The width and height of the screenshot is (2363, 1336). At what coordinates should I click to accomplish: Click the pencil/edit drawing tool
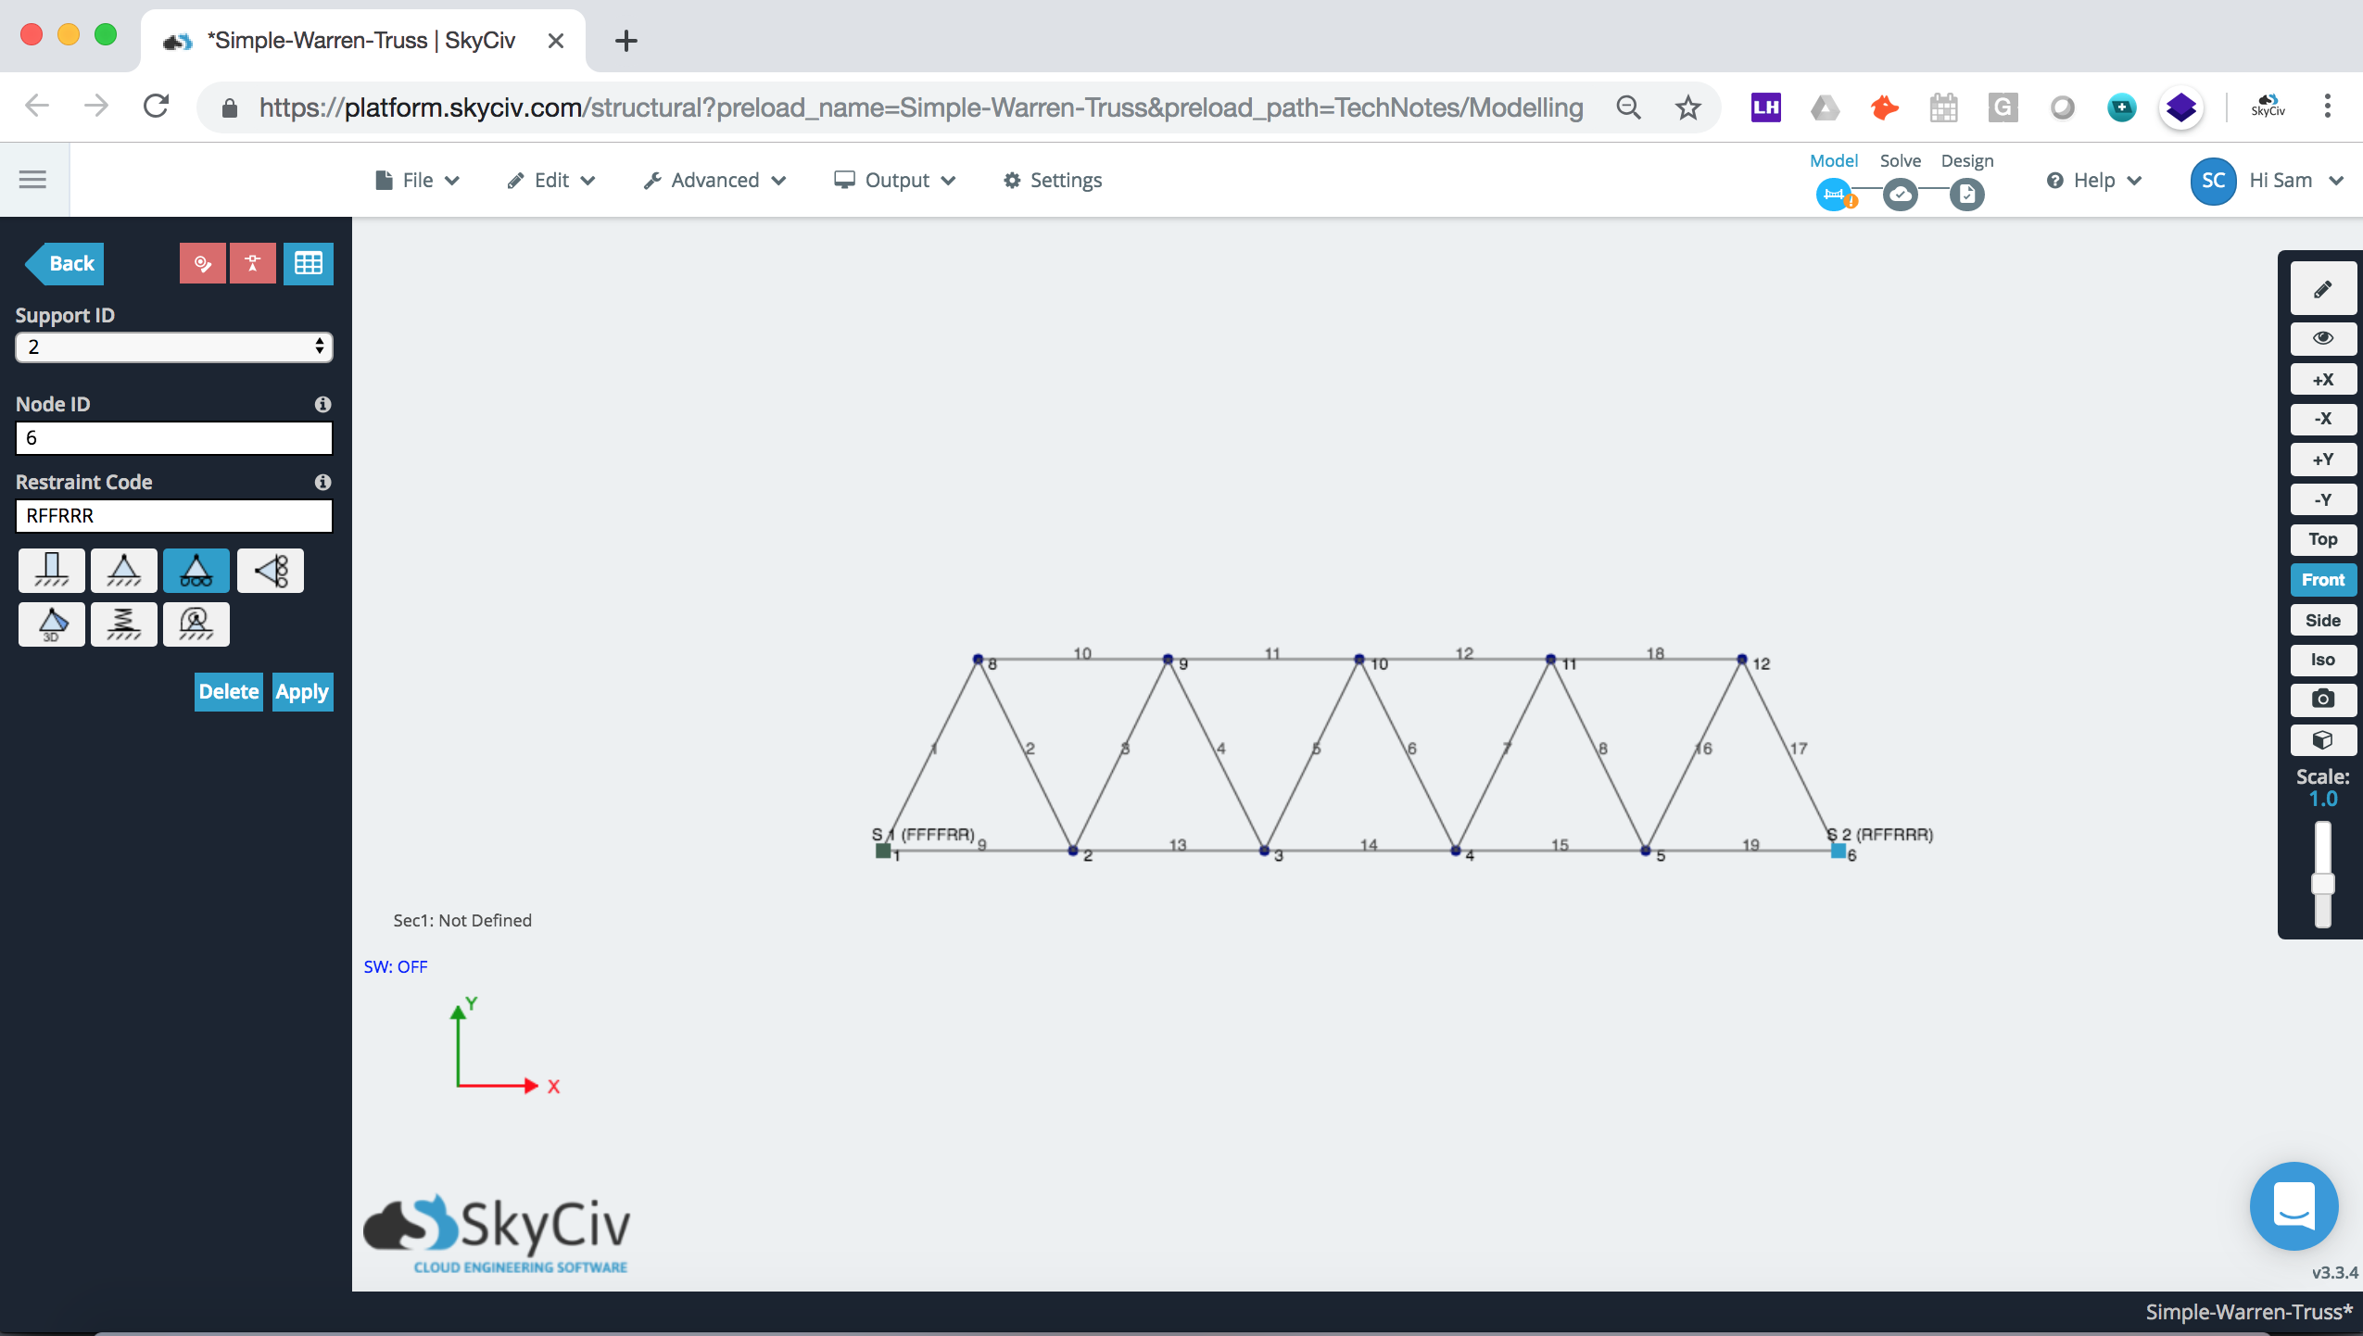coord(2324,289)
